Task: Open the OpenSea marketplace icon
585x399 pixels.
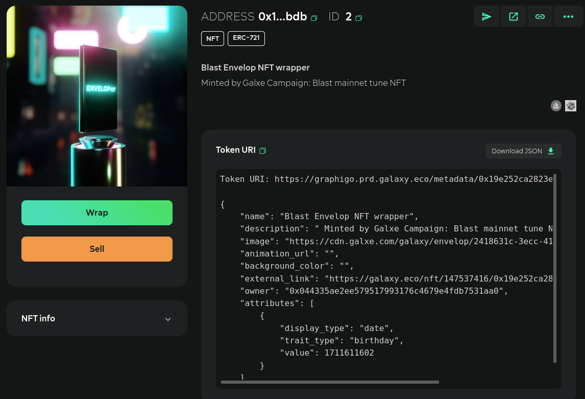Action: pos(556,106)
